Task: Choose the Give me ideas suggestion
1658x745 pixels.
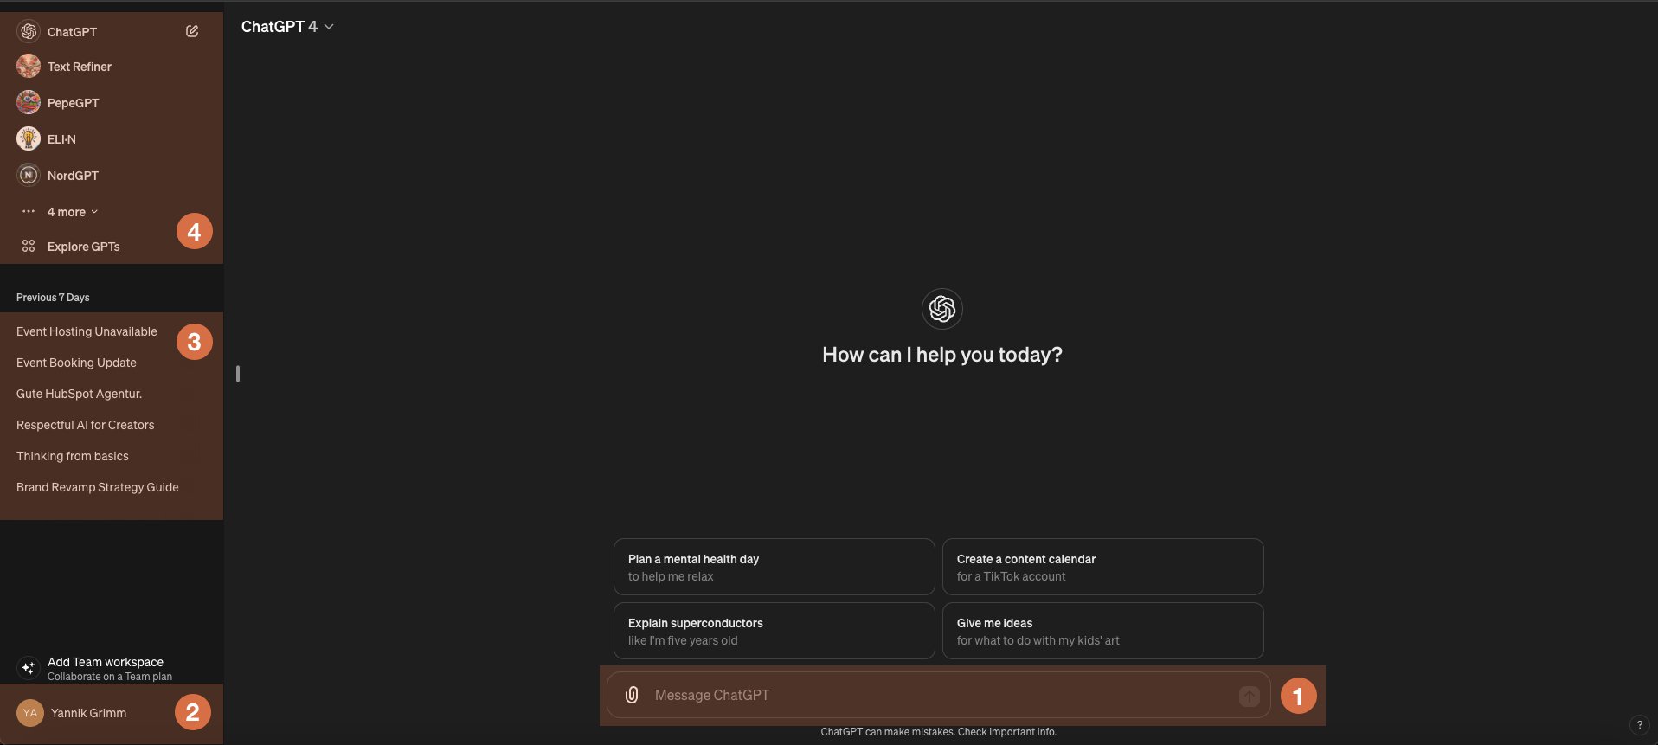Action: tap(1103, 631)
